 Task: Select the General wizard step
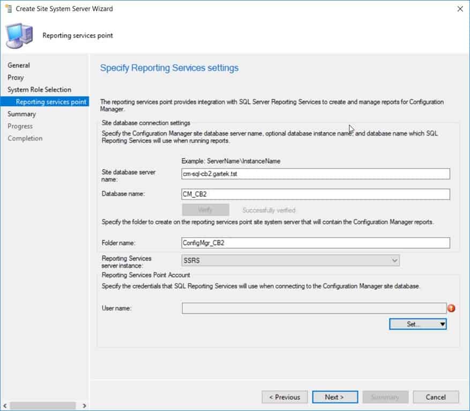coord(19,65)
